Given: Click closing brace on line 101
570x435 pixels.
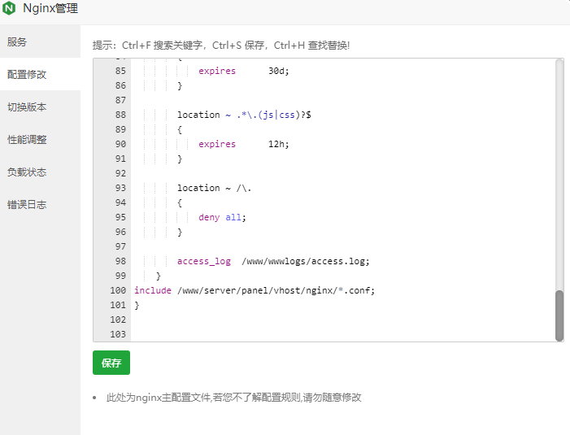Looking at the screenshot, I should point(137,305).
